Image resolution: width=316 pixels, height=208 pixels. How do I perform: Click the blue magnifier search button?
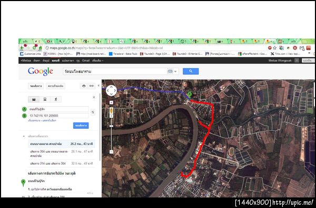click(191, 71)
